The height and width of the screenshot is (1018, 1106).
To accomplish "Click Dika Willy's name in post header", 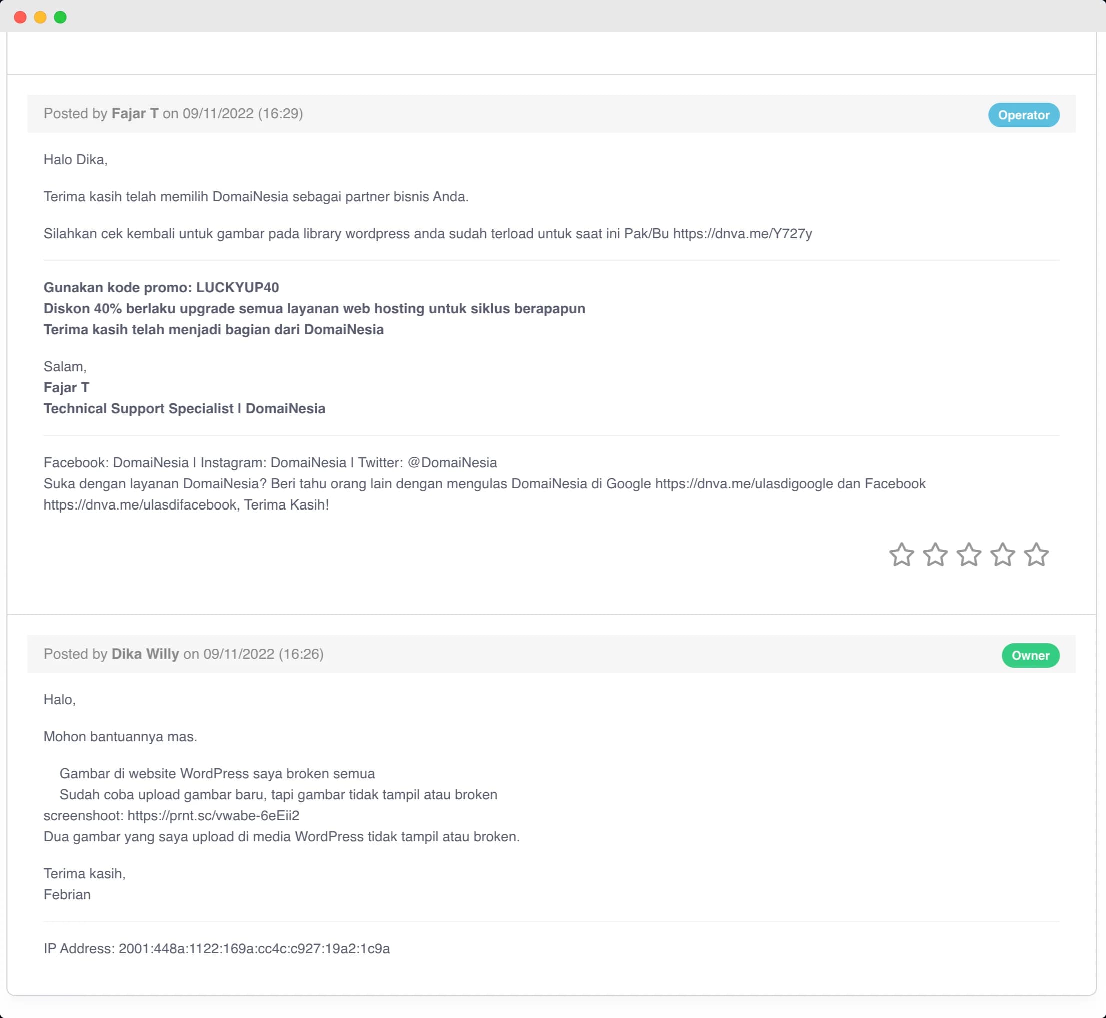I will click(145, 654).
